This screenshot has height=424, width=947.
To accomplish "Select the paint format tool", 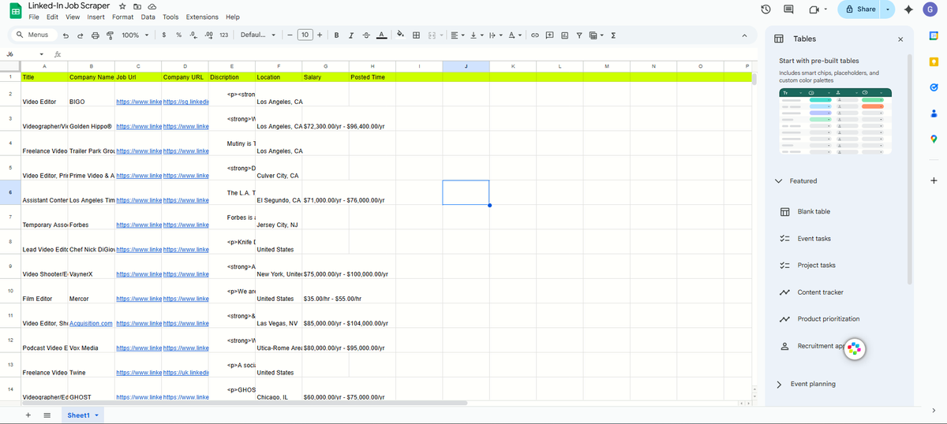I will 110,35.
